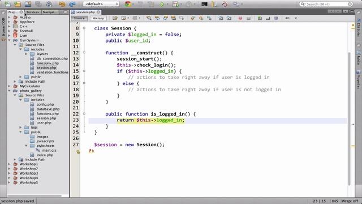Toggle Rectangular Selection mode
Image resolution: width=362 pixels, height=204 pixels.
[182, 18]
